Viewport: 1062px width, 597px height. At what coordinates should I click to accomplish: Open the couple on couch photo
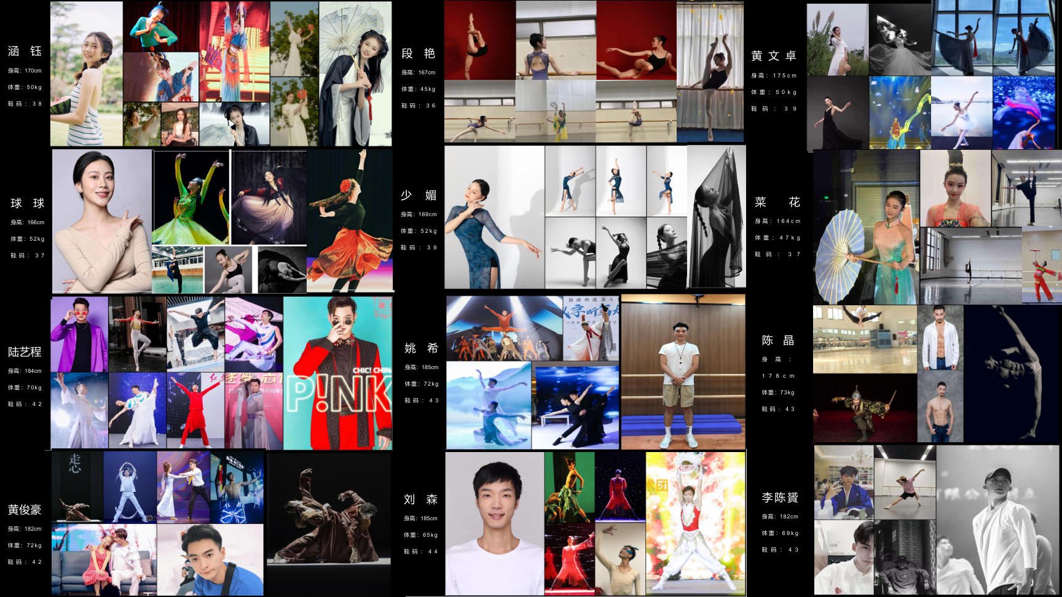point(104,560)
